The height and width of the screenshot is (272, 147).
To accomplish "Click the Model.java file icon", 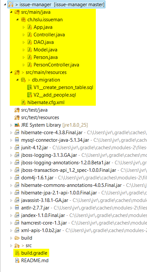I will click(30, 50).
